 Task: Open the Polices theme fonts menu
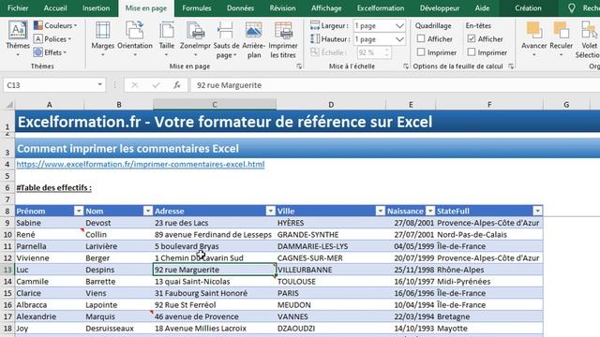point(52,39)
